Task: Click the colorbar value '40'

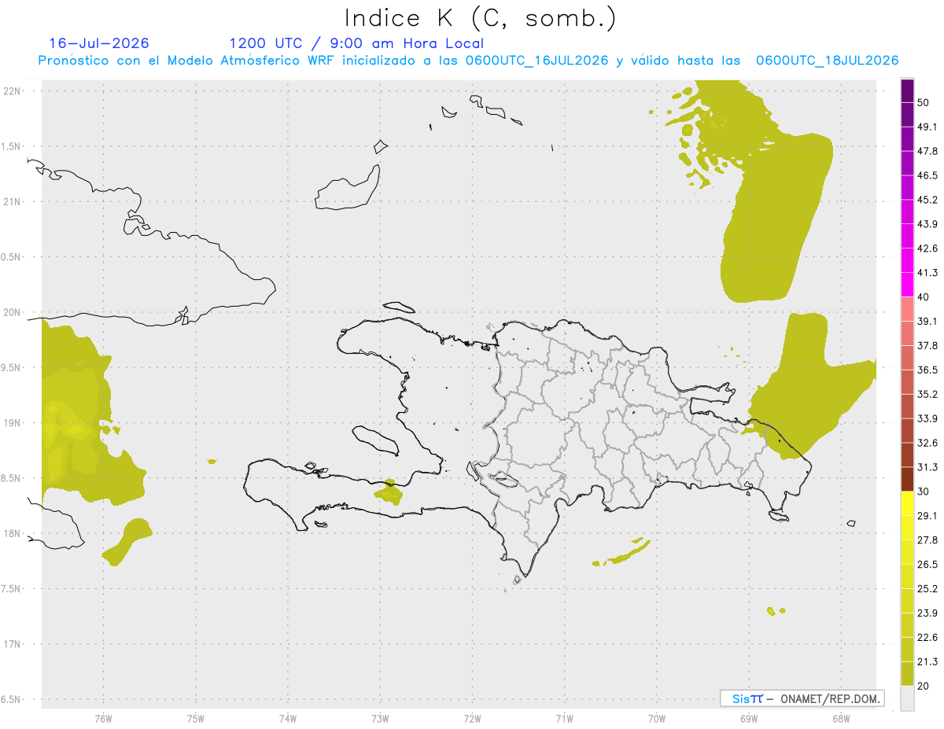Action: click(924, 297)
